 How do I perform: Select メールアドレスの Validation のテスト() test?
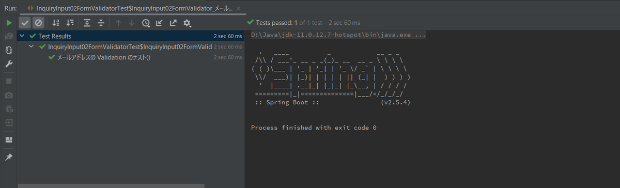[x=131, y=57]
